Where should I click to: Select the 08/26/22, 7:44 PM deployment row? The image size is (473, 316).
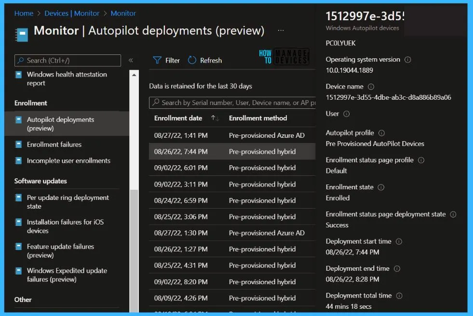[x=232, y=152]
